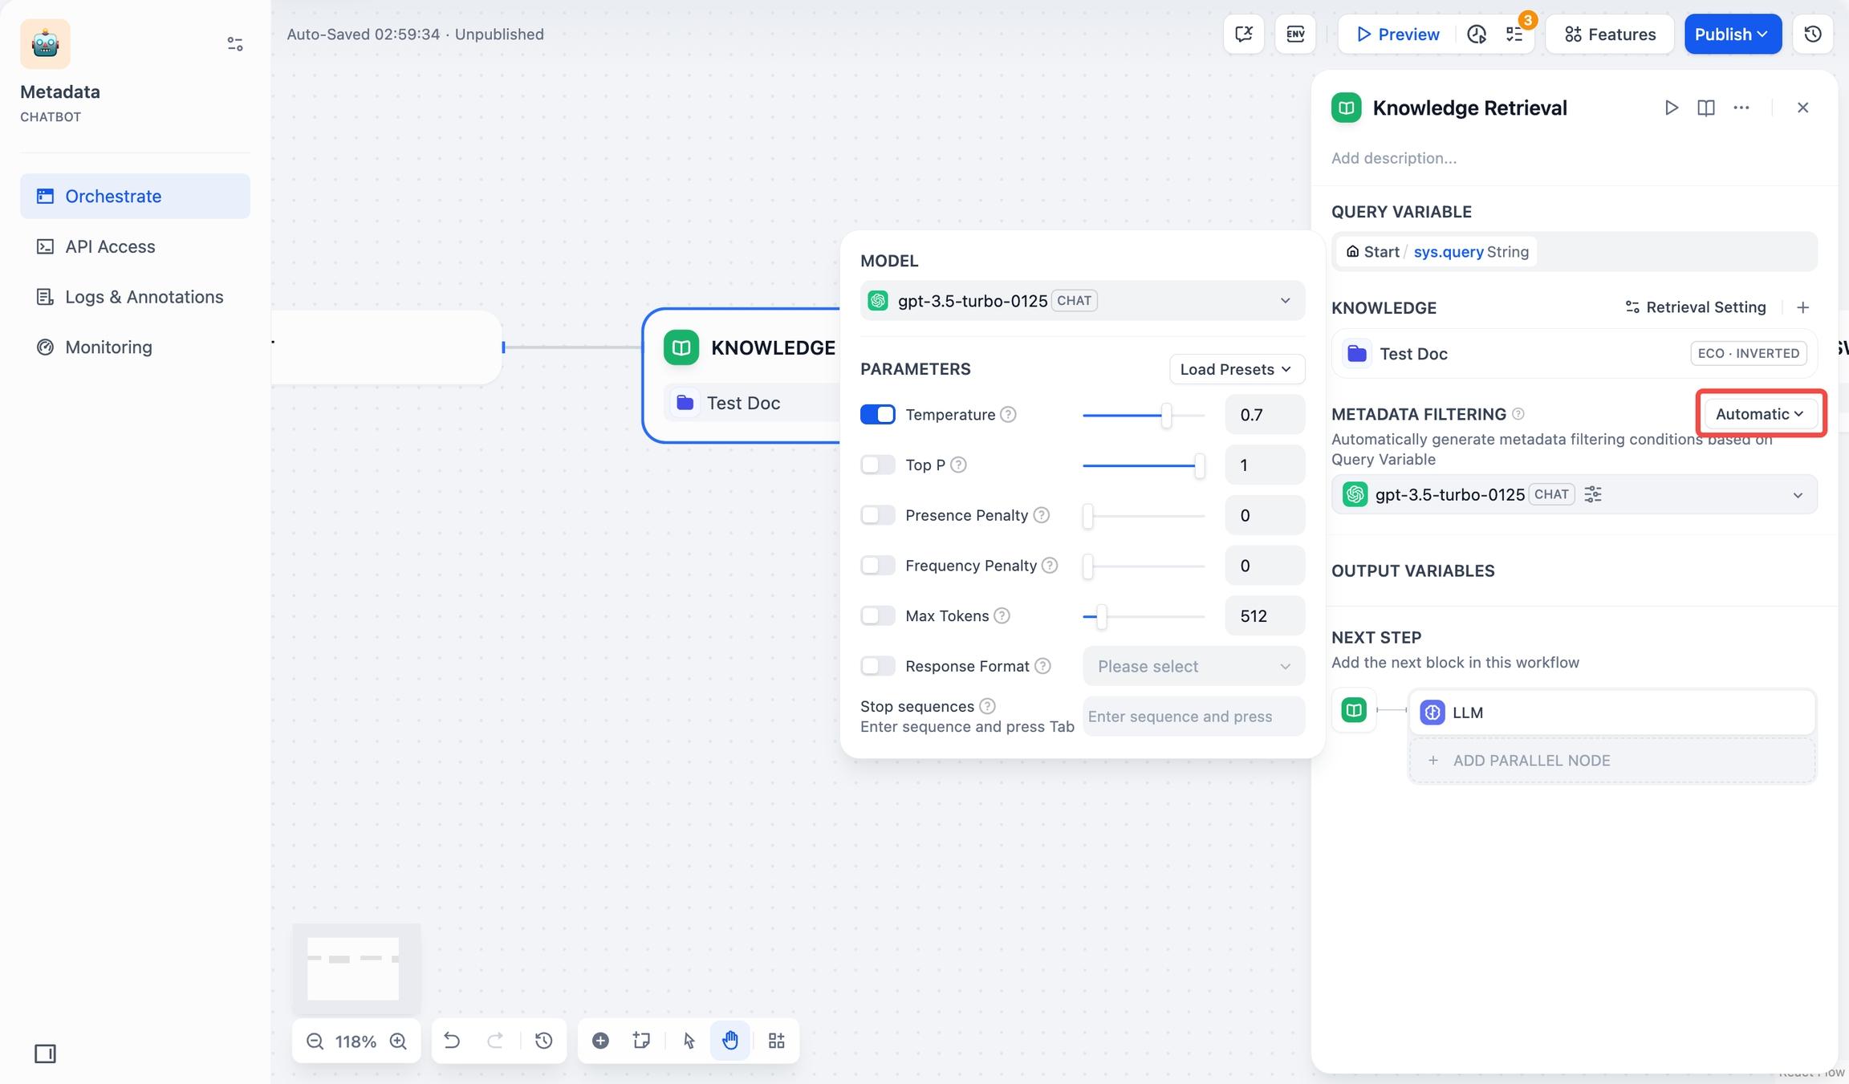Click the hand pan tool in the toolbar
This screenshot has height=1084, width=1849.
[729, 1041]
